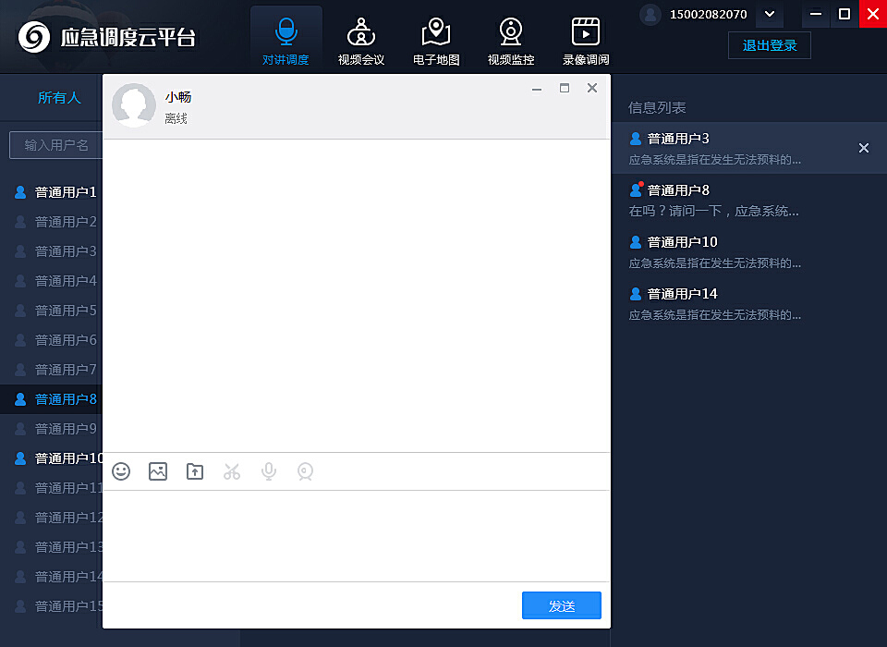Select 普通用户7 in the user list
The width and height of the screenshot is (887, 647).
pos(52,369)
